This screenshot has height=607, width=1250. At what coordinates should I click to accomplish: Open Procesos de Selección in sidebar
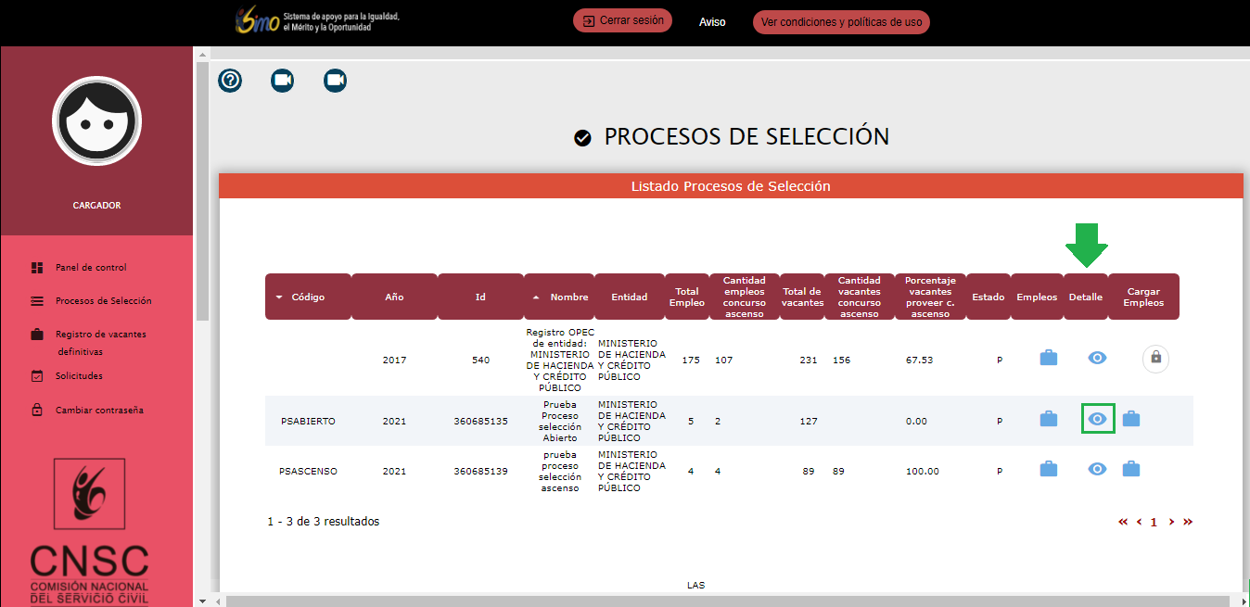103,301
